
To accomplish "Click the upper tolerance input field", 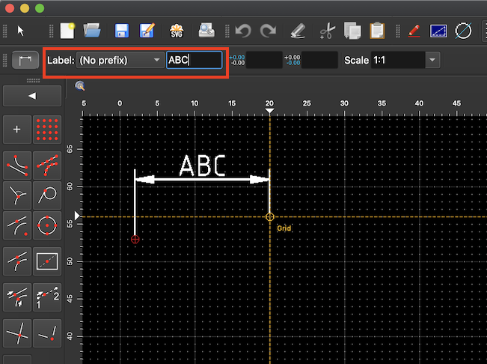I will click(x=264, y=60).
